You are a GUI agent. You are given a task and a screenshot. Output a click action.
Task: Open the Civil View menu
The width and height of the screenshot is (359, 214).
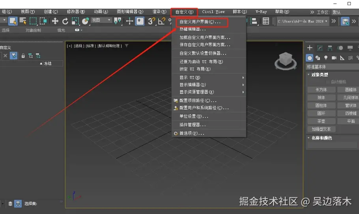pos(213,12)
